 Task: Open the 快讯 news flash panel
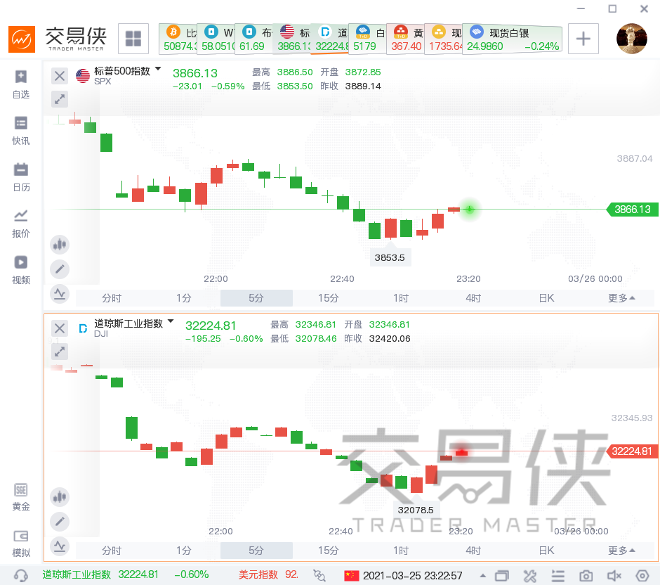20,131
